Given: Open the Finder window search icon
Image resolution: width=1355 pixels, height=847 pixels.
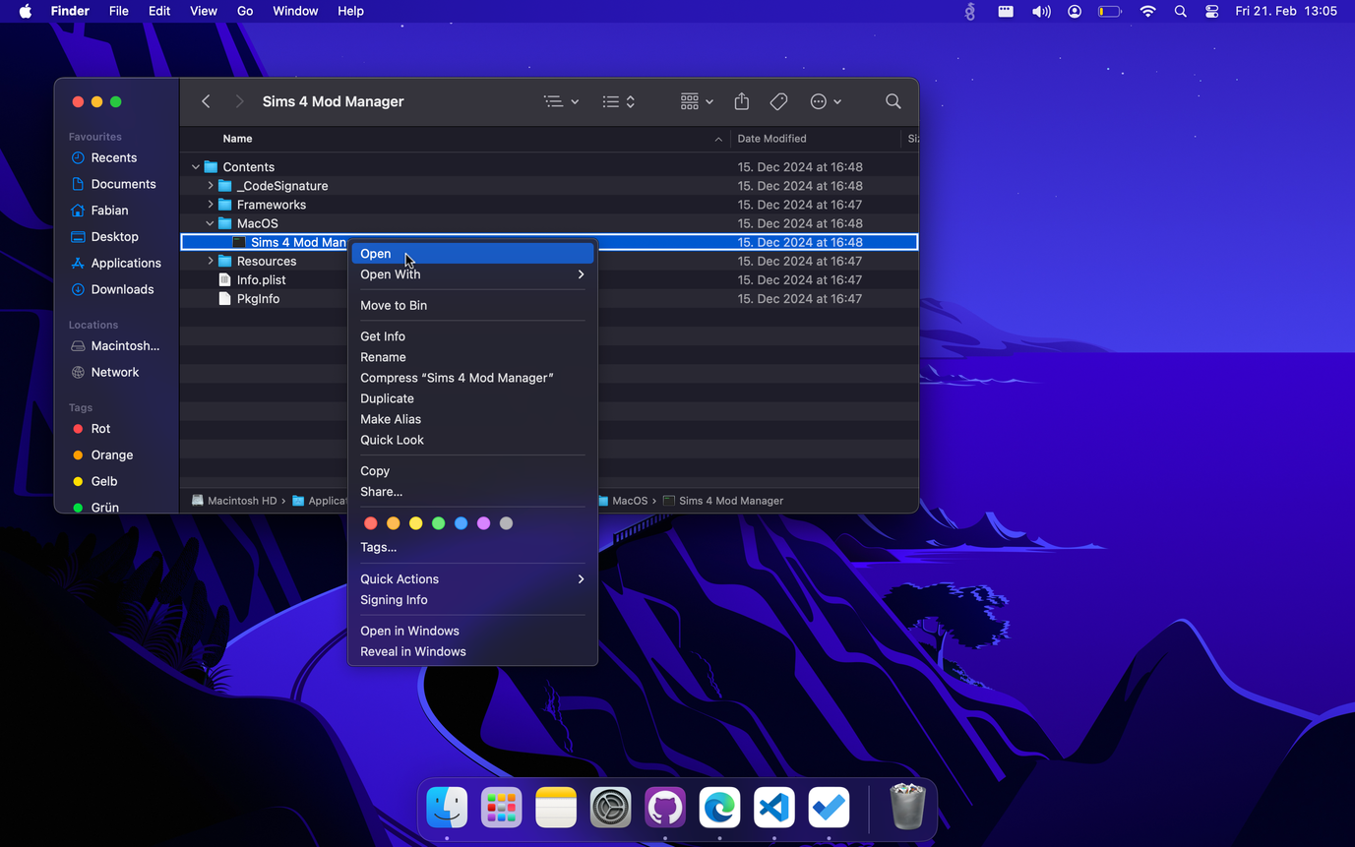Looking at the screenshot, I should click(x=893, y=101).
